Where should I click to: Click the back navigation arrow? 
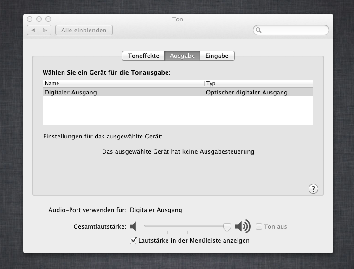33,30
